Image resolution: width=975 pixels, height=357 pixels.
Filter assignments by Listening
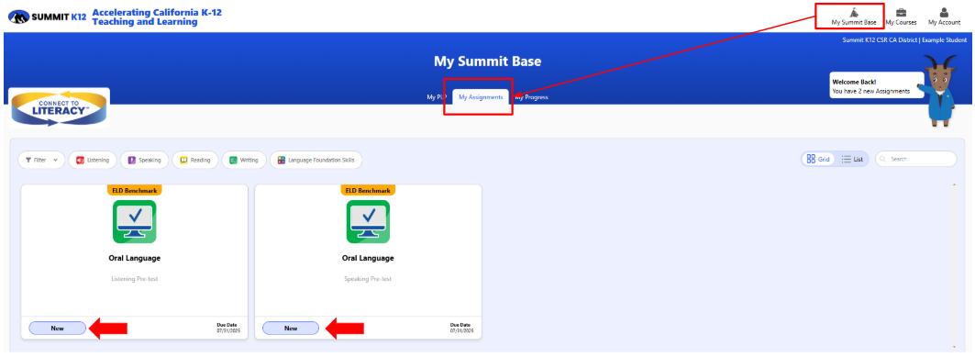[x=92, y=160]
